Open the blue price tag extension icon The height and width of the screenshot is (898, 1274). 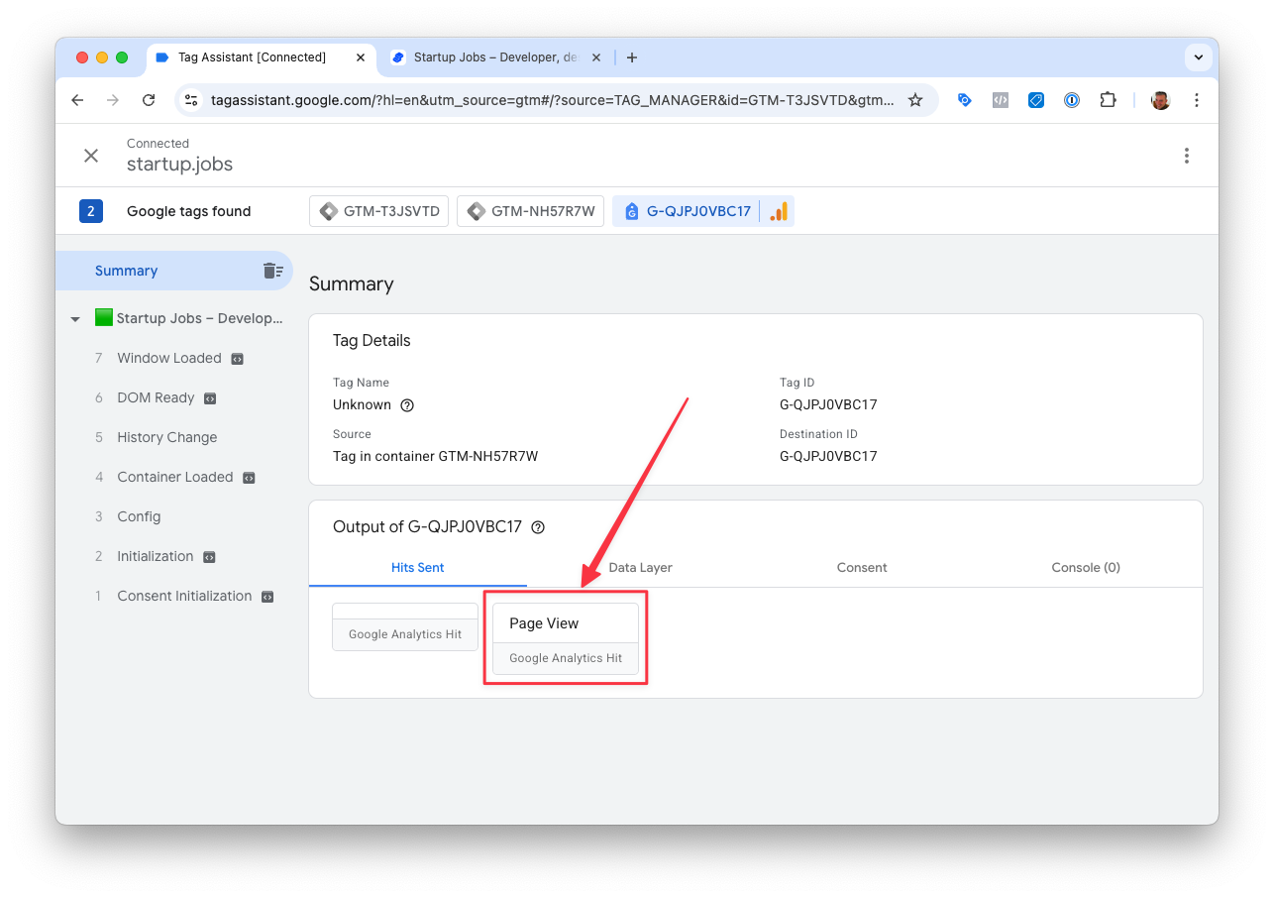[1036, 100]
